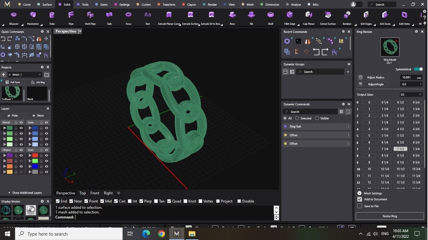
Task: Switch to the Gems tab
Action: 102,4
